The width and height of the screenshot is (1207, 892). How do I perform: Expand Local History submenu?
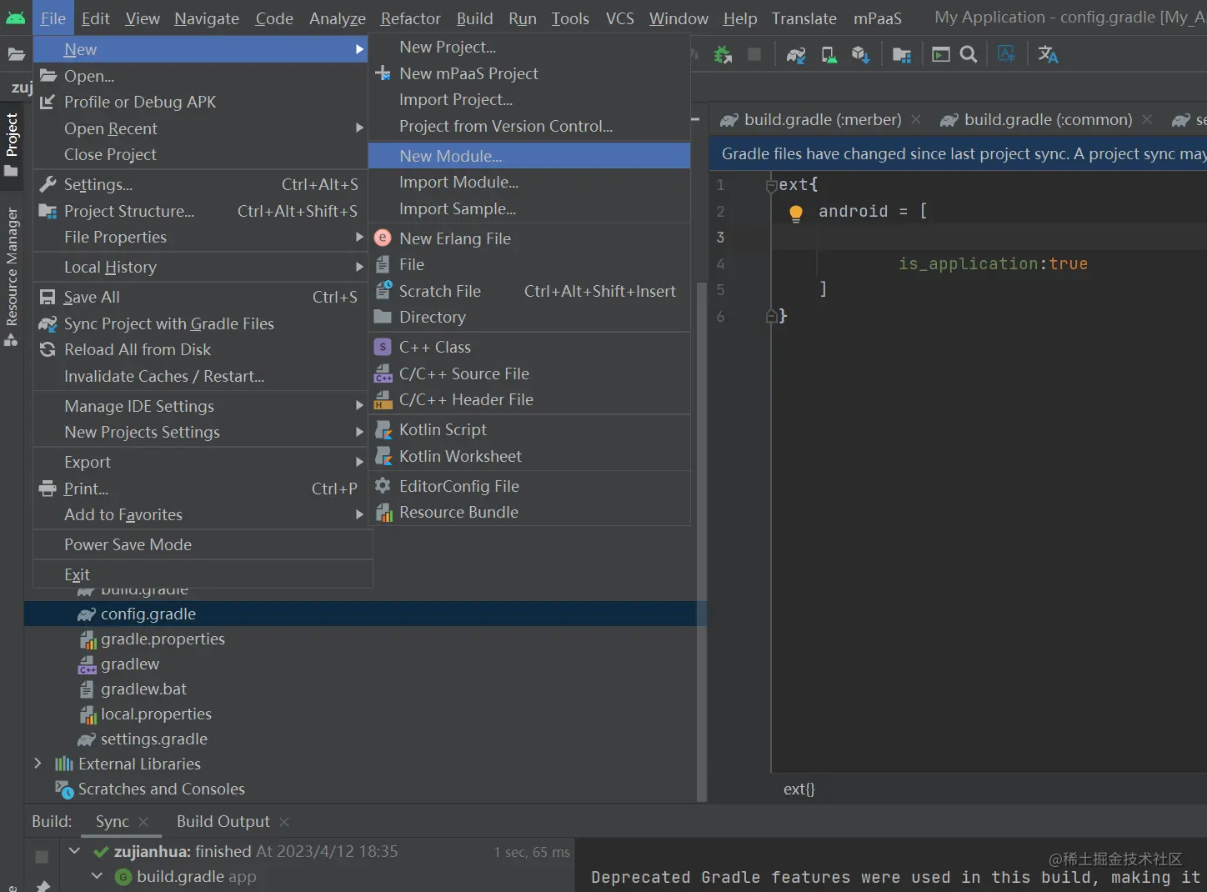point(359,267)
